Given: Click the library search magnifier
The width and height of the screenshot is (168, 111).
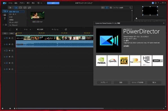Looking at the screenshot, I should 131,8.
